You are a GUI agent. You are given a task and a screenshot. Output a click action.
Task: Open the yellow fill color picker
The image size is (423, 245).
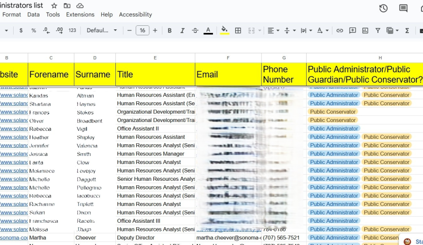click(x=225, y=30)
